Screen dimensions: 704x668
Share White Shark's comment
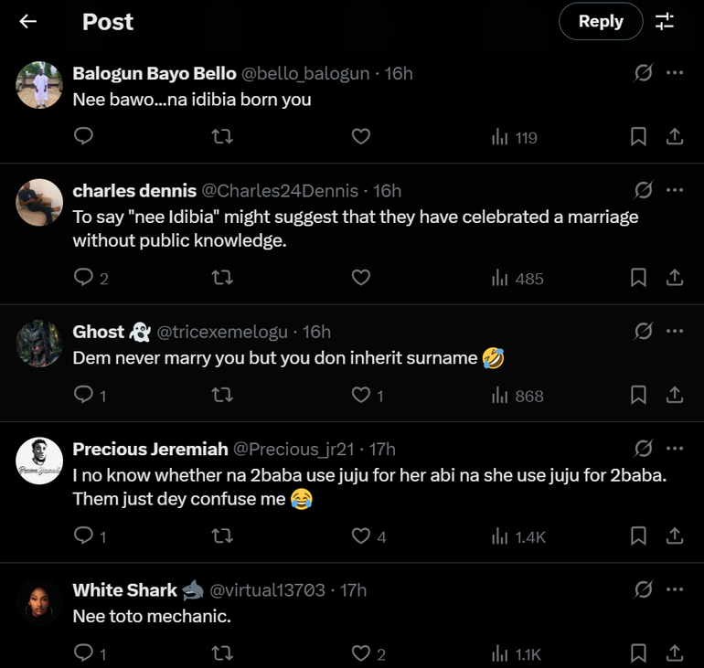[675, 652]
